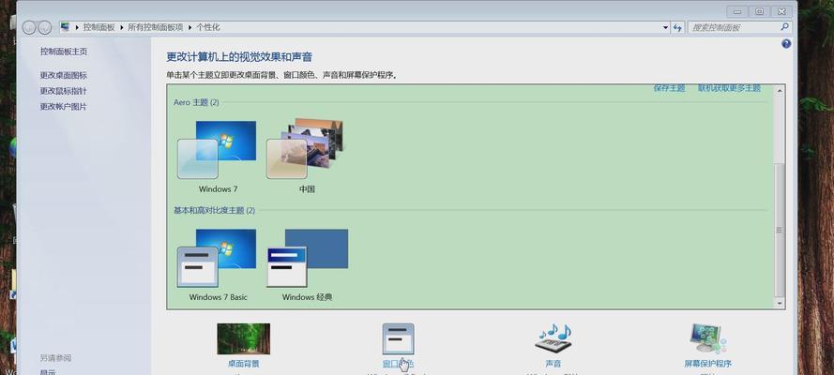This screenshot has height=375, width=834.
Task: Open the 更改桌面图标 link
Action: (x=63, y=75)
